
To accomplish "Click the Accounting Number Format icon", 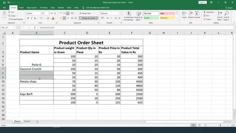I will click(x=103, y=18).
